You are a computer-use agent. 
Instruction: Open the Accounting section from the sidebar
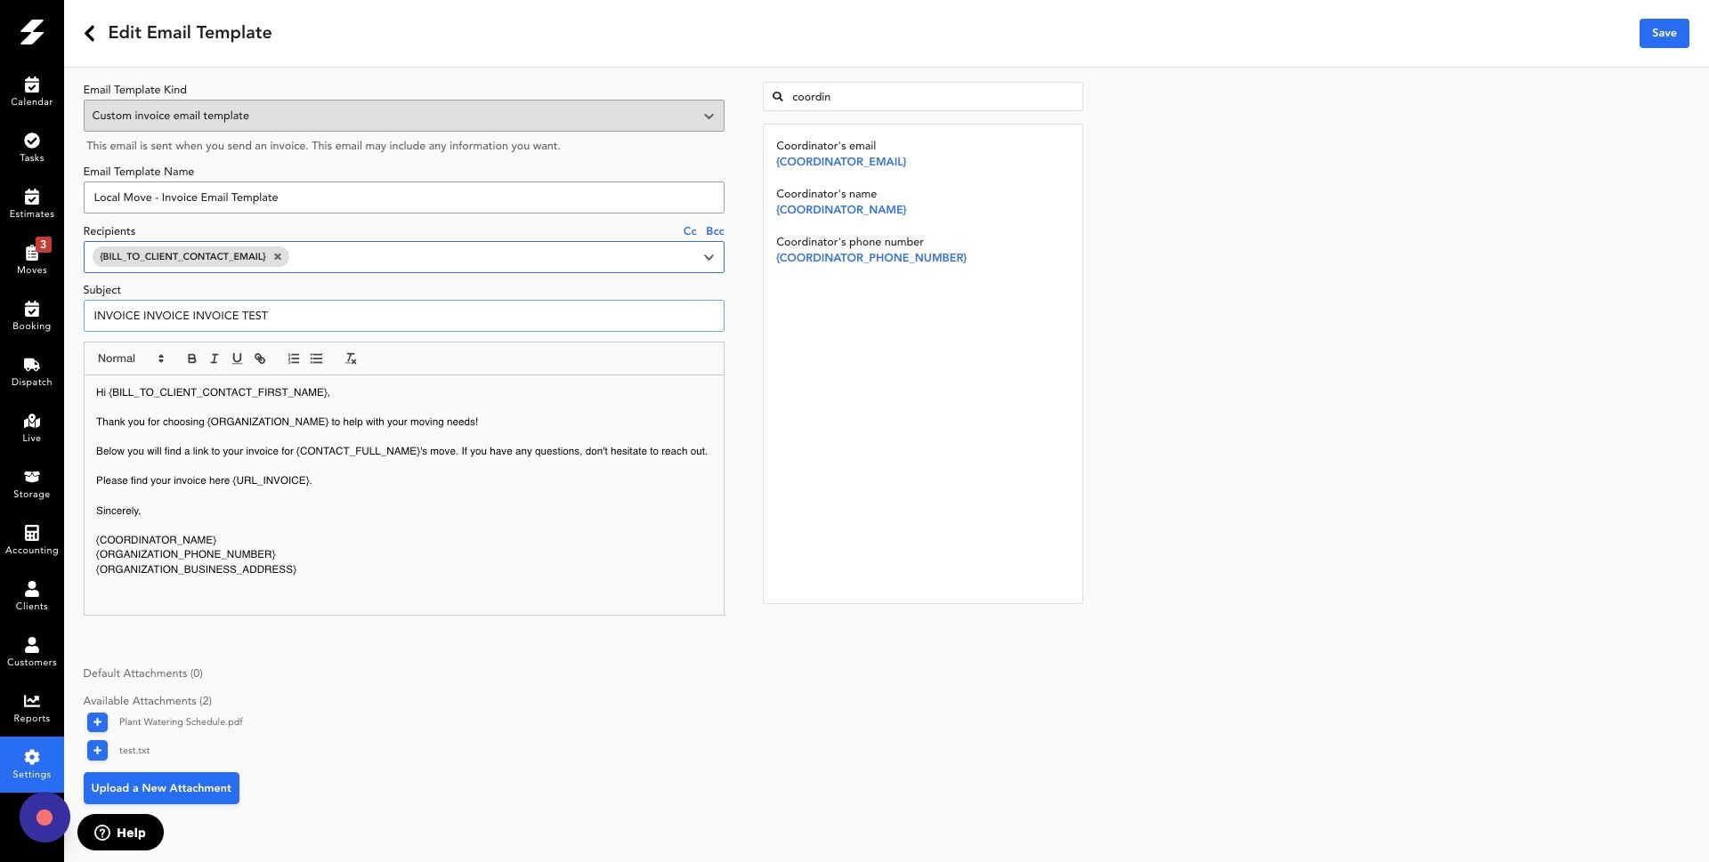32,539
